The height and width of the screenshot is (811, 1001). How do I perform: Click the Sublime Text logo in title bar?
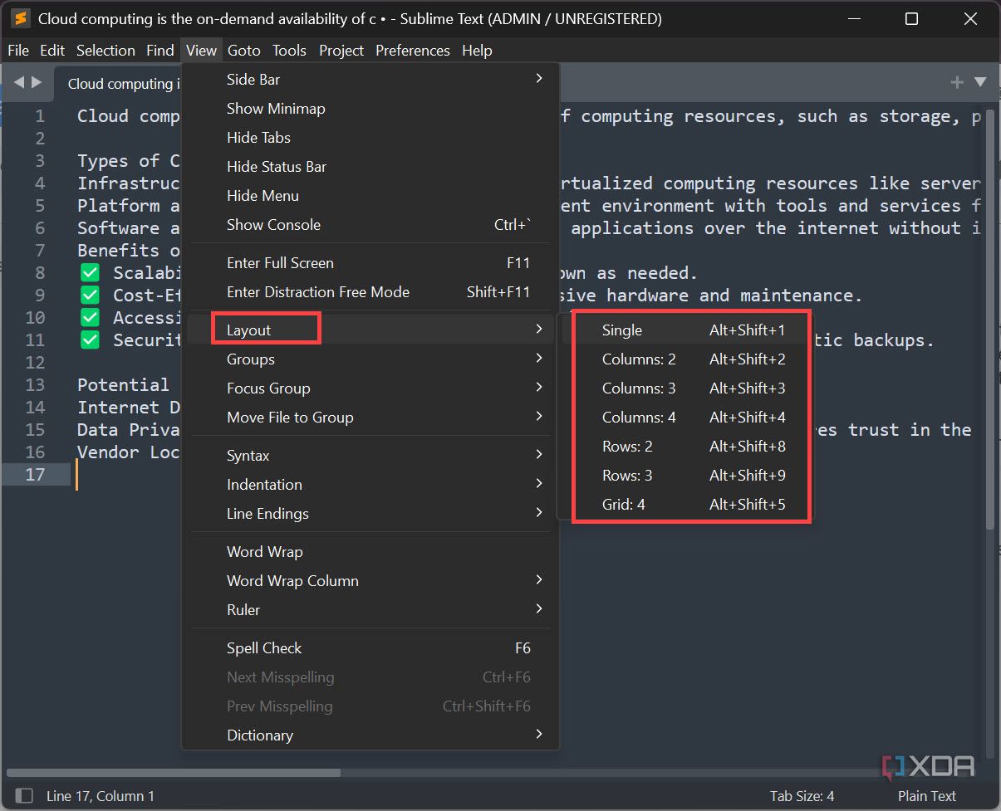(21, 18)
